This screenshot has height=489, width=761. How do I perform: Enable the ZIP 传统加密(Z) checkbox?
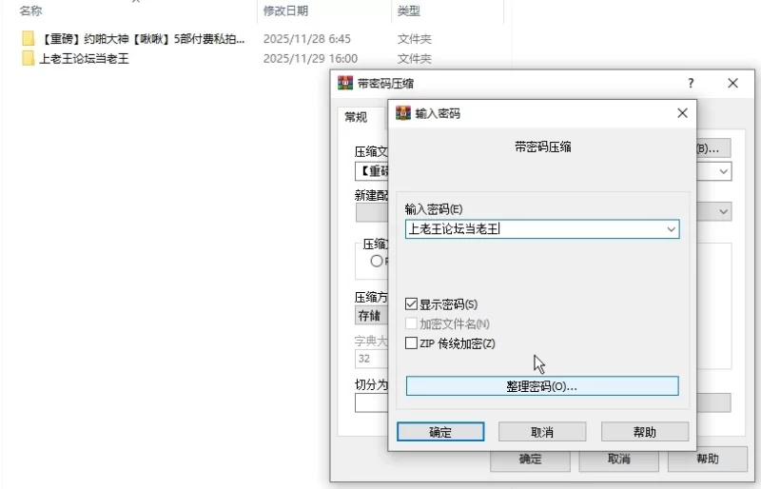[411, 343]
